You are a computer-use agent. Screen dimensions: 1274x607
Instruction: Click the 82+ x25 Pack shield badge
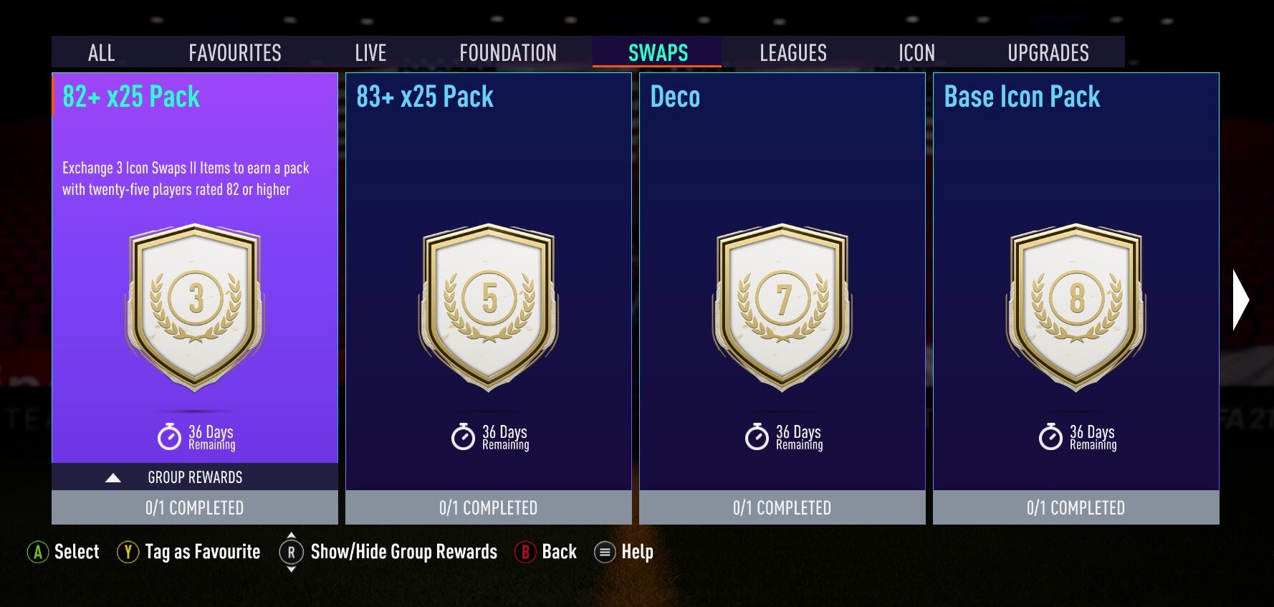point(195,307)
